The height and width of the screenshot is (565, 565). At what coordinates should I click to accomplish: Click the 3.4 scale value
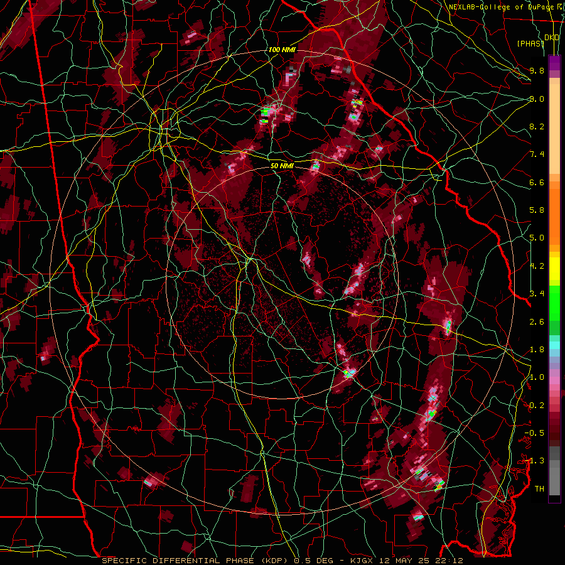click(x=537, y=294)
